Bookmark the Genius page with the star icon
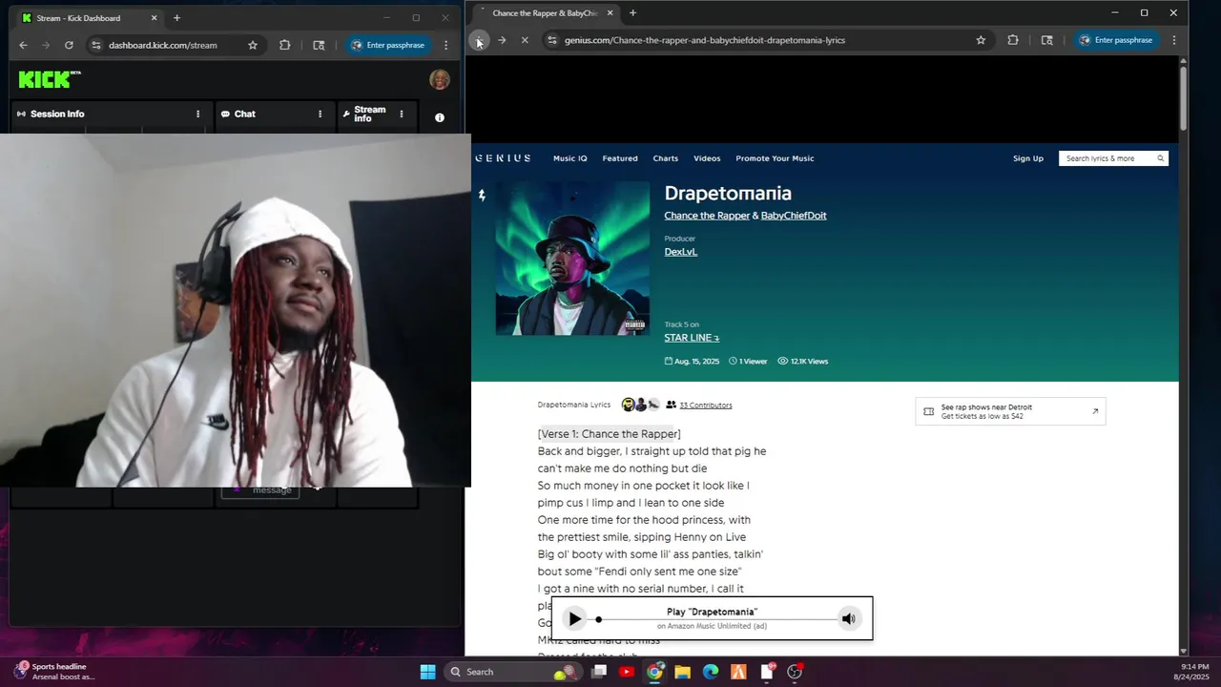Image resolution: width=1221 pixels, height=687 pixels. pos(981,40)
